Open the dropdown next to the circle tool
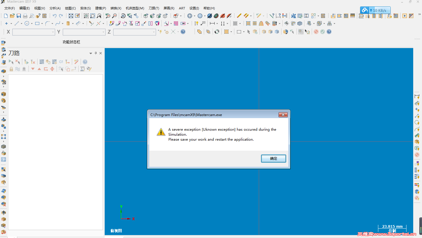 tap(32, 23)
